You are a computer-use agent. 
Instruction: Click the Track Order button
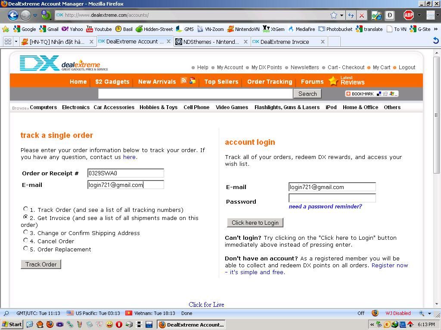pos(41,264)
